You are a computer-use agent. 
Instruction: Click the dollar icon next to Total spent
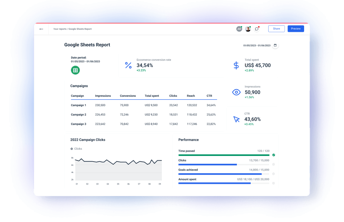point(236,65)
